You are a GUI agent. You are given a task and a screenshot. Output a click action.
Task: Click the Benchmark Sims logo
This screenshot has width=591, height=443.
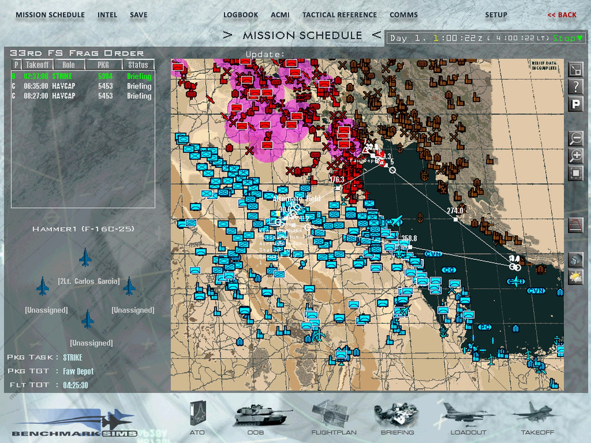[x=74, y=423]
